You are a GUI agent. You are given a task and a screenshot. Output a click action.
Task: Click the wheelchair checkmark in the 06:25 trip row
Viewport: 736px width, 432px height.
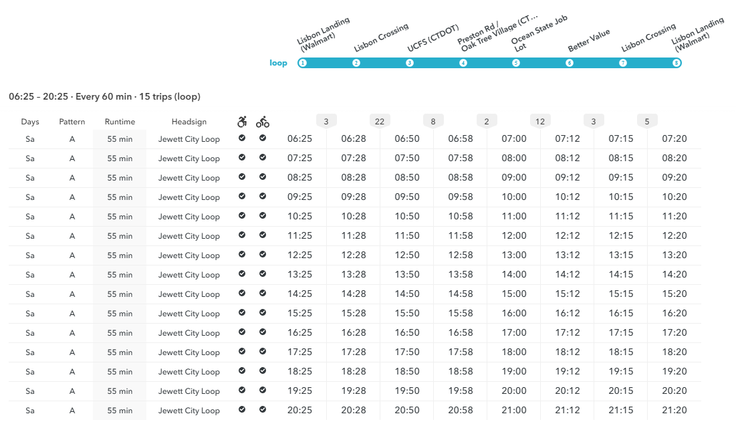242,138
